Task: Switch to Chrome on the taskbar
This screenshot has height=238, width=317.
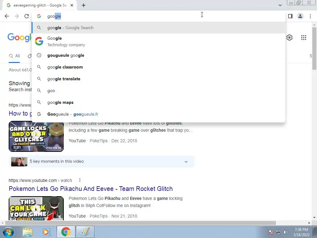Action: (66, 232)
